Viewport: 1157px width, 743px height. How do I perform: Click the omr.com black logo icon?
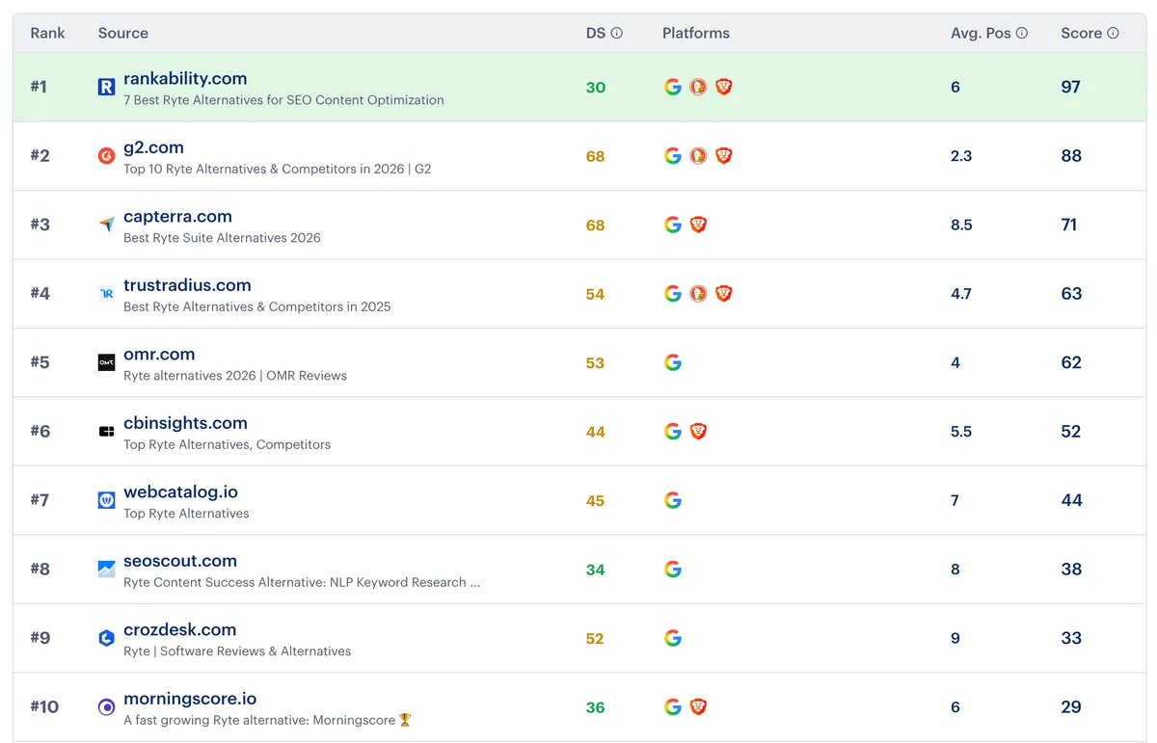click(106, 362)
